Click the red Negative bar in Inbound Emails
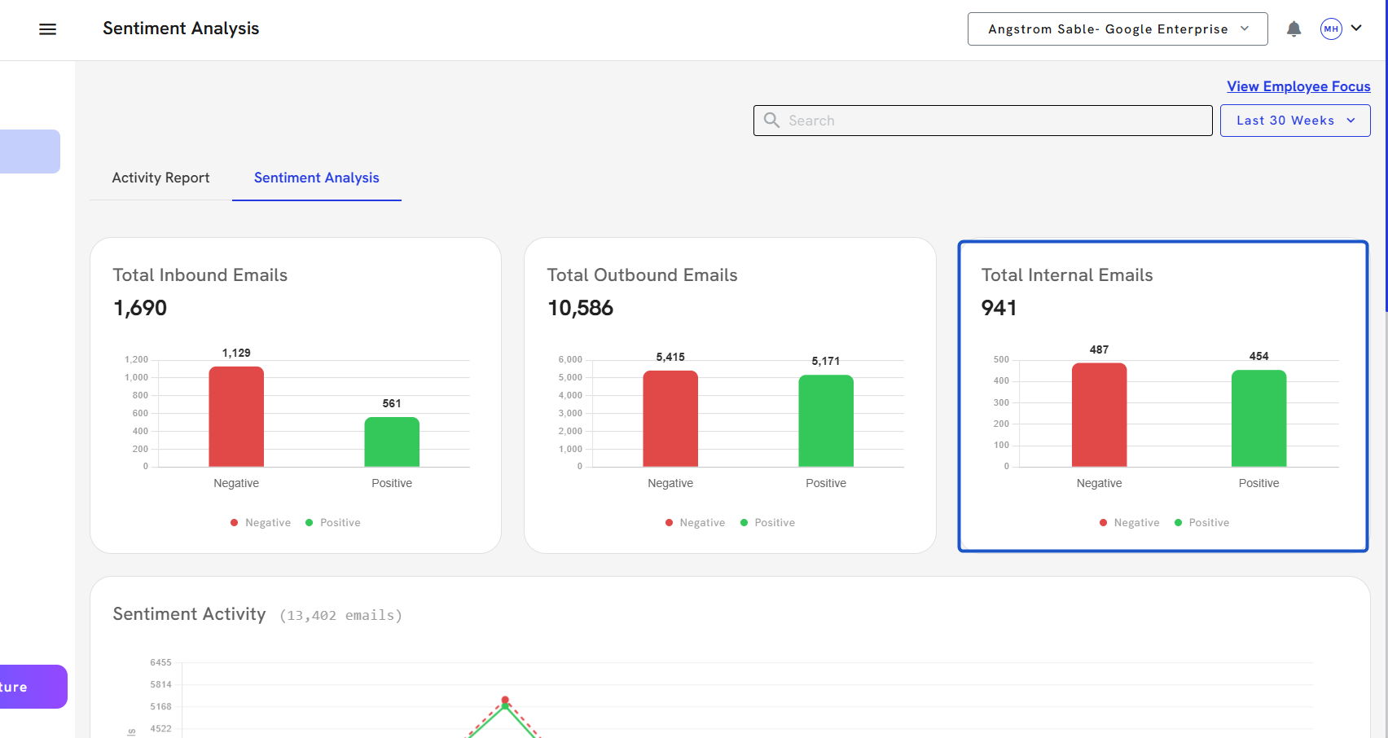The image size is (1388, 738). click(x=236, y=416)
